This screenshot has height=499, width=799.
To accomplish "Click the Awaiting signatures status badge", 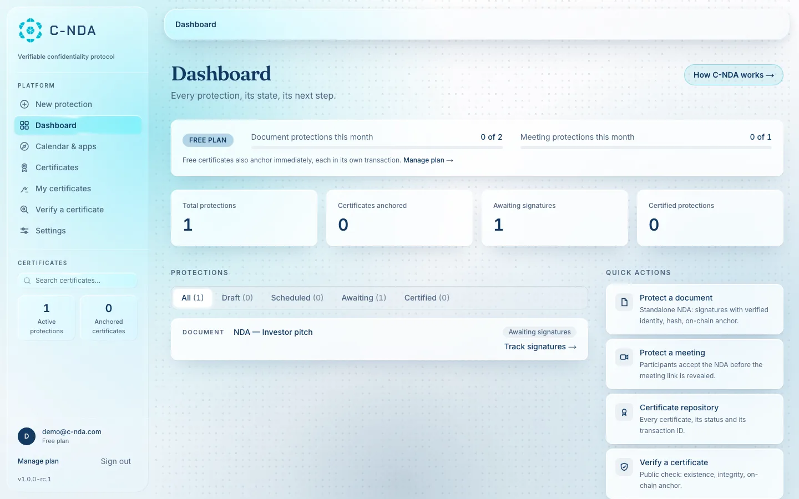I will click(540, 332).
